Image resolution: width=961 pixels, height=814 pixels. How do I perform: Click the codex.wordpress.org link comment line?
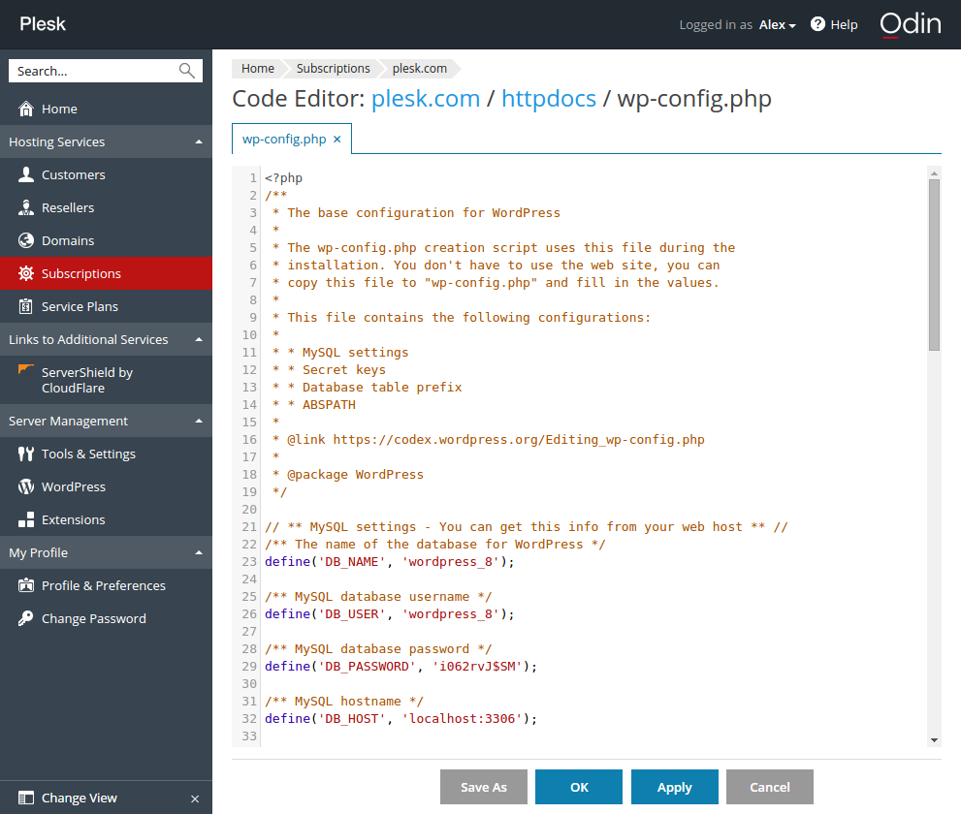point(489,440)
